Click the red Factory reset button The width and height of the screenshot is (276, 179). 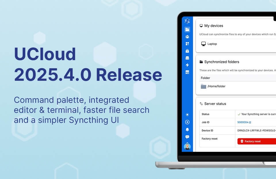(257, 141)
